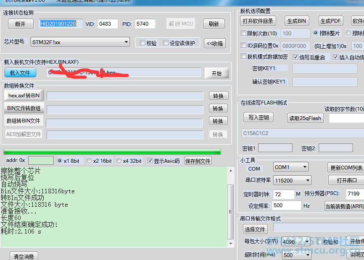The height and width of the screenshot is (260, 364).
Task: Click the 读取25qFlash button
Action: click(x=305, y=118)
